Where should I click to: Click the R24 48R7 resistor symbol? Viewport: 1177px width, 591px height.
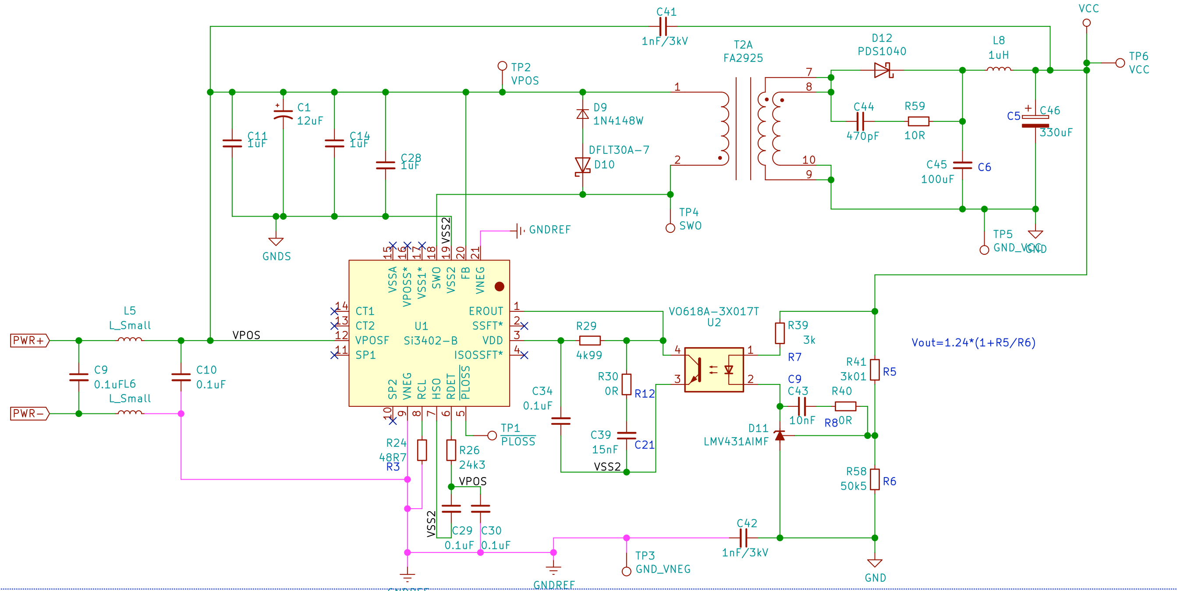coord(422,450)
